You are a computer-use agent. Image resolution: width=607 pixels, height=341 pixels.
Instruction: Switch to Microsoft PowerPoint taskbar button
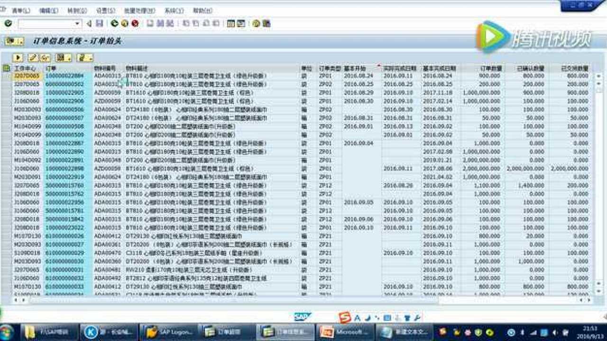(345, 332)
